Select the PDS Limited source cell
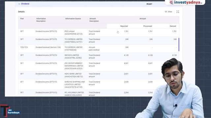The height and width of the screenshot is (118, 211). coord(74,33)
